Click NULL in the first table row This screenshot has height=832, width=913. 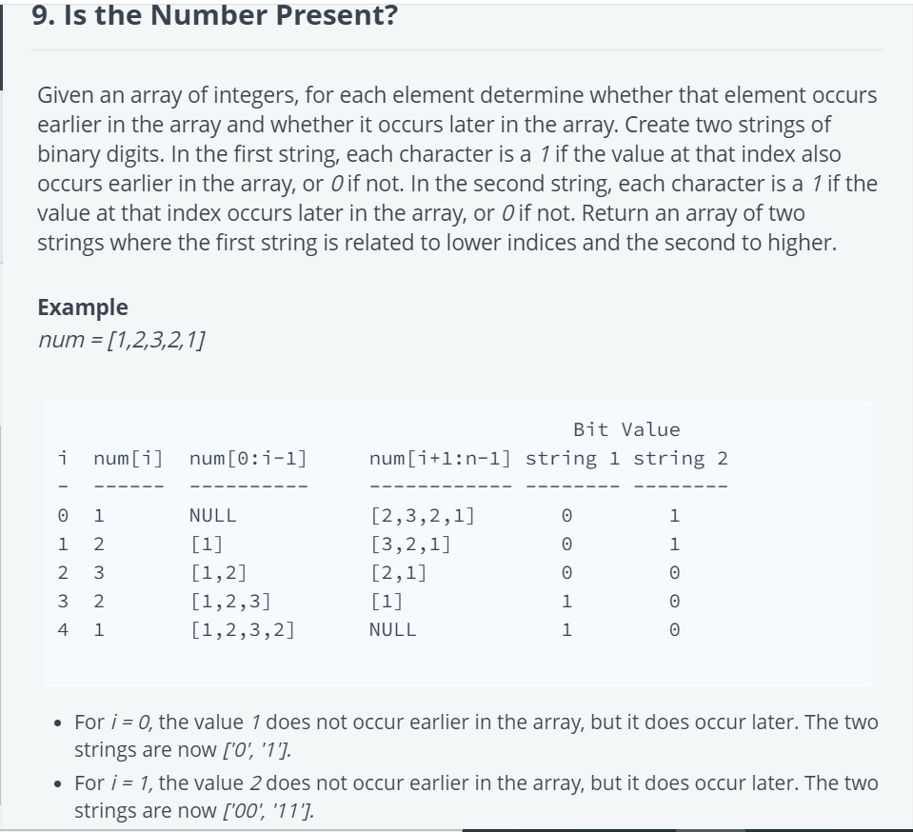point(212,515)
